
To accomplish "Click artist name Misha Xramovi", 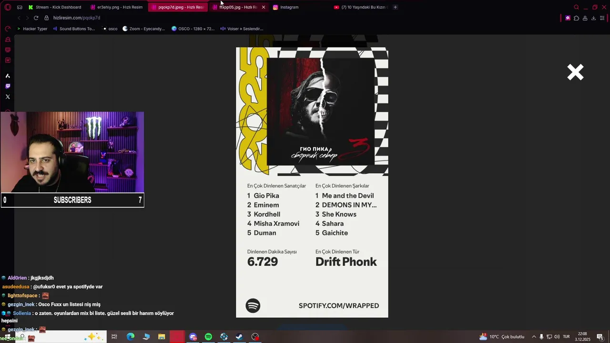I will click(276, 223).
